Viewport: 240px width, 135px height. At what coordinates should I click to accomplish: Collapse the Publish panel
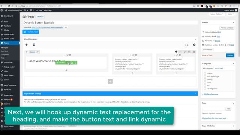click(x=233, y=22)
